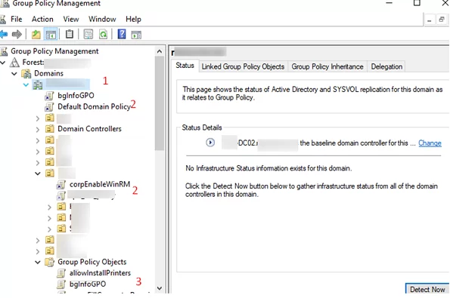Image resolution: width=450 pixels, height=298 pixels.
Task: Click the bgInfoGPO link icon under the domain
Action: coord(49,96)
